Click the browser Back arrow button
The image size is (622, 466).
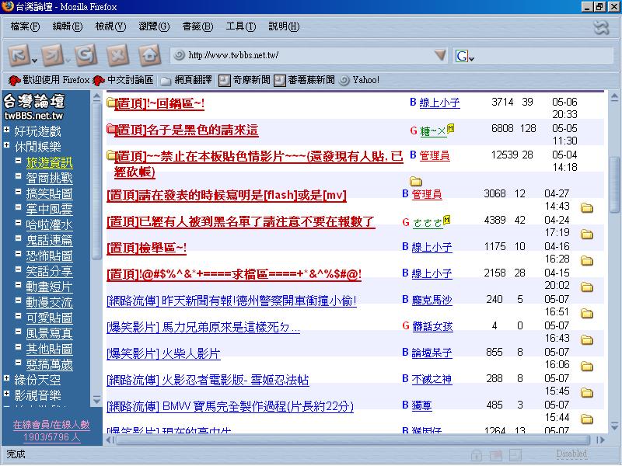pos(21,55)
